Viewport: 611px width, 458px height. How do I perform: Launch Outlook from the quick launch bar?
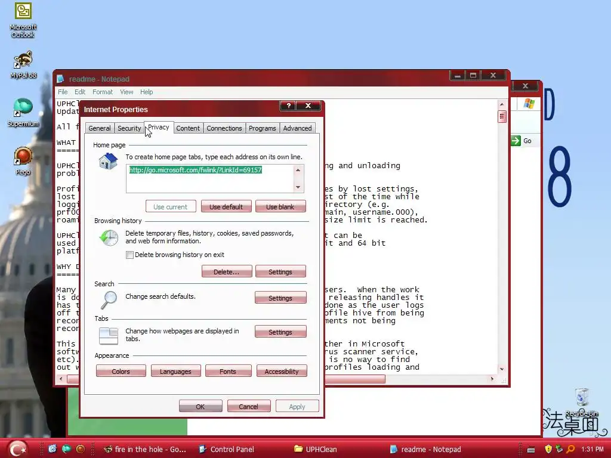pyautogui.click(x=53, y=449)
